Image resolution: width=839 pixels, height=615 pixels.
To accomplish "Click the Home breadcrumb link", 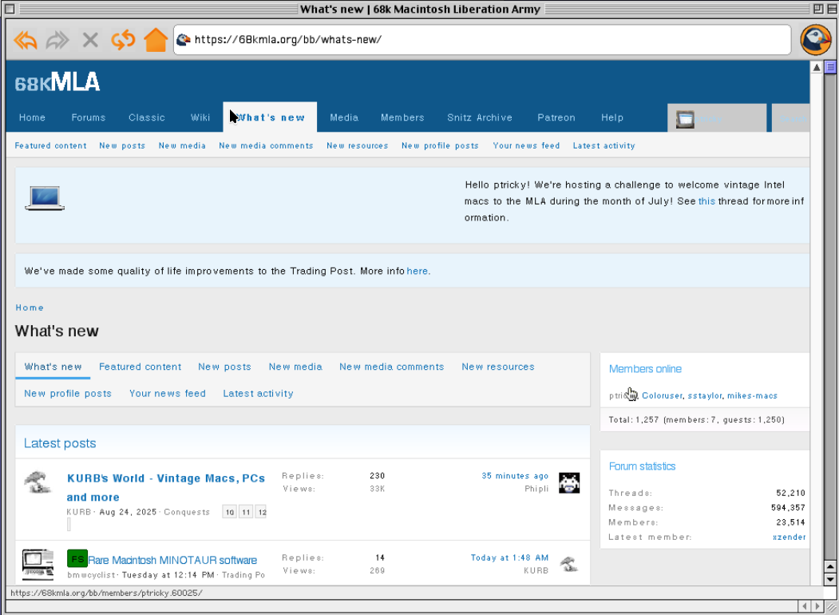I will [x=30, y=307].
